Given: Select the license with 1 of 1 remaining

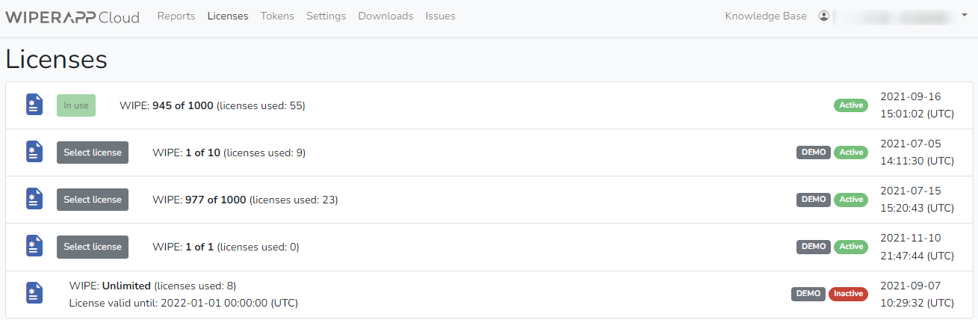Looking at the screenshot, I should pyautogui.click(x=93, y=247).
